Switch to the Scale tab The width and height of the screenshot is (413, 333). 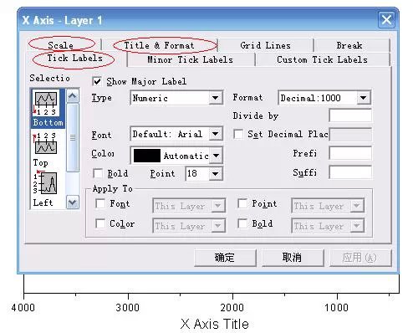[x=61, y=45]
